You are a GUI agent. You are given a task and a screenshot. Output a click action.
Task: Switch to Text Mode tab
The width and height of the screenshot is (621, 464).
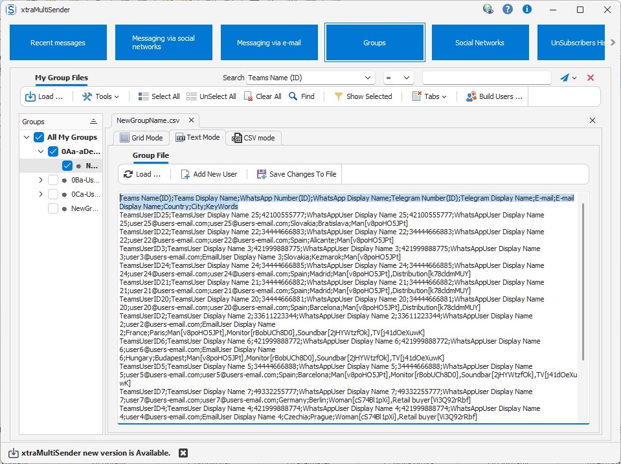(x=198, y=137)
